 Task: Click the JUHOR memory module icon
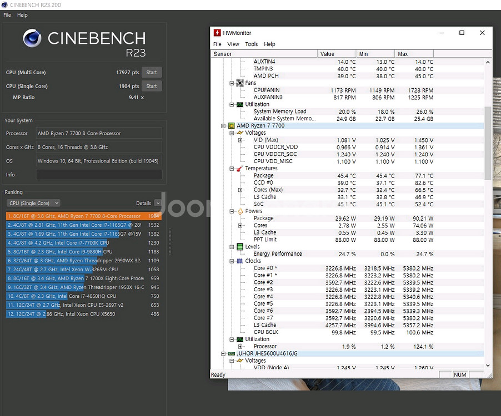click(x=231, y=353)
